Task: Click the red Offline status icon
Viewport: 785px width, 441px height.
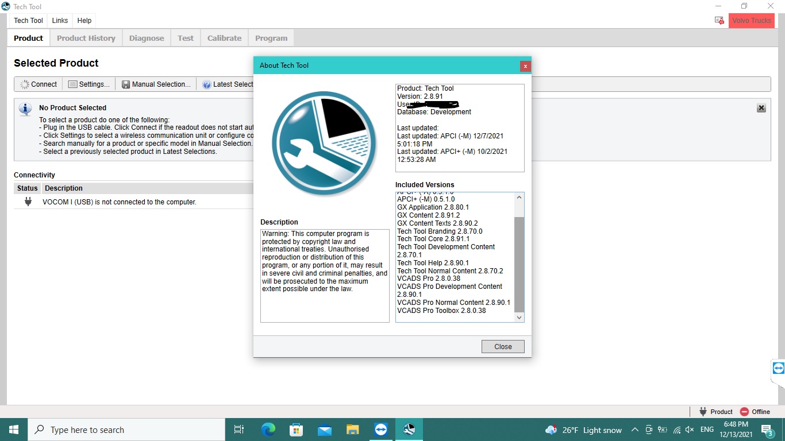Action: pyautogui.click(x=744, y=412)
